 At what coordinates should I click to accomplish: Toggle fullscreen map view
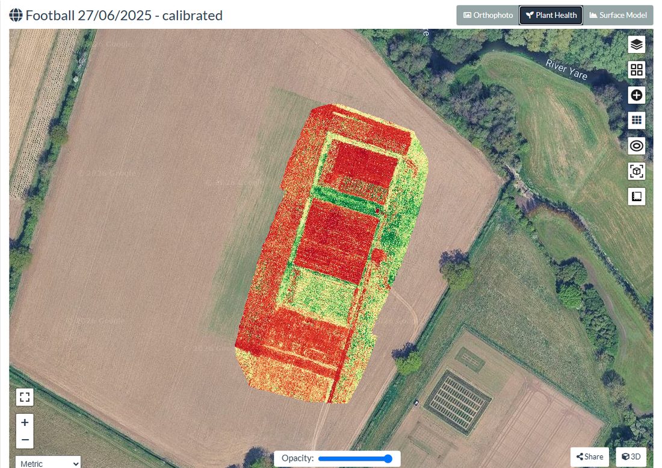[25, 397]
